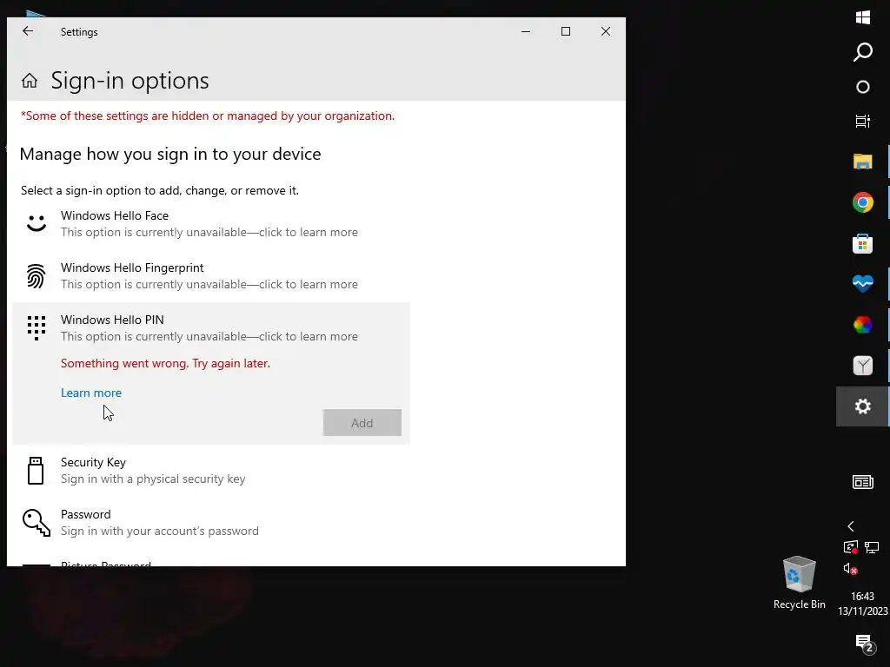Image resolution: width=890 pixels, height=667 pixels.
Task: Select the Settings gear on taskbar
Action: pos(863,406)
